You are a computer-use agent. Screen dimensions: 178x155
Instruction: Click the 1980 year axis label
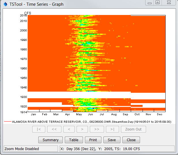point(24,50)
